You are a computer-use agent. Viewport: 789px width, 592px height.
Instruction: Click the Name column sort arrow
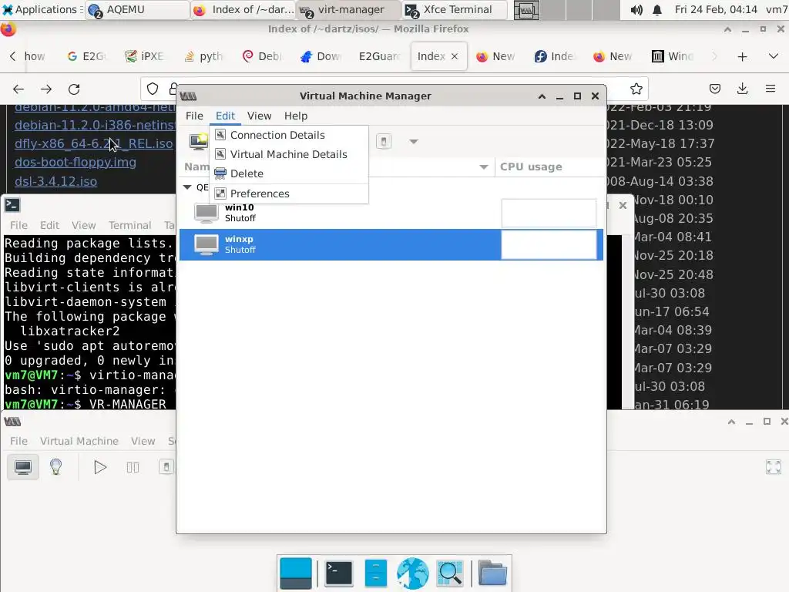pyautogui.click(x=484, y=167)
